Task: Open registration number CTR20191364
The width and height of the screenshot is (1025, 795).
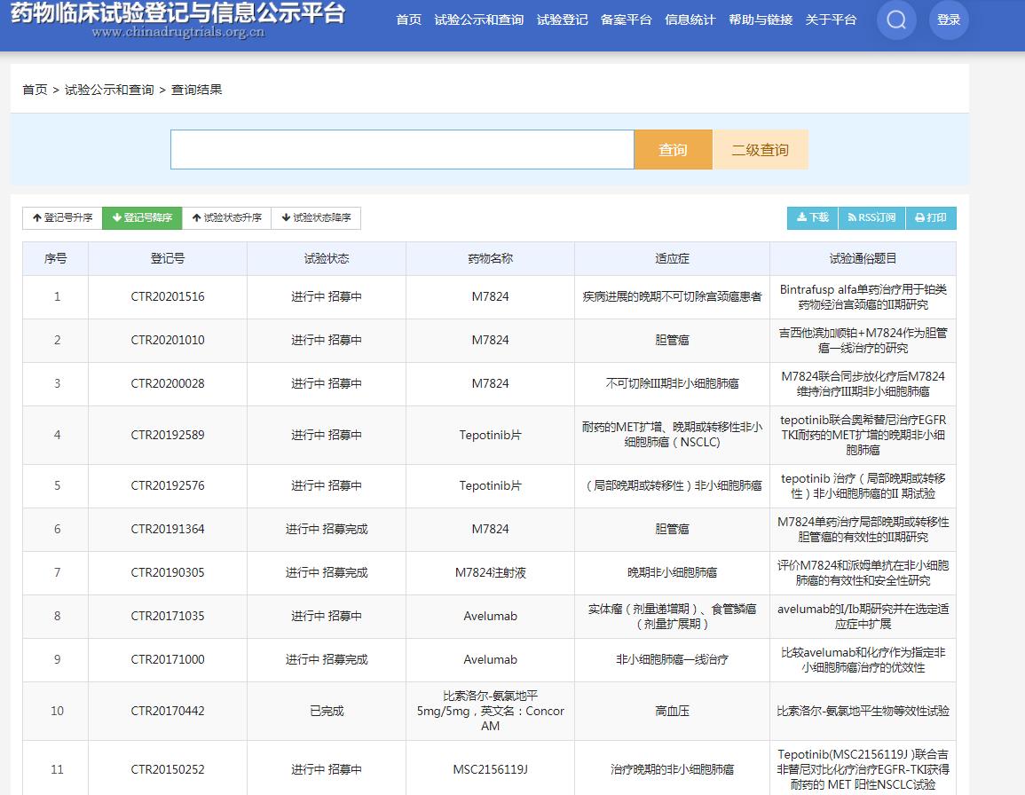Action: [x=168, y=529]
